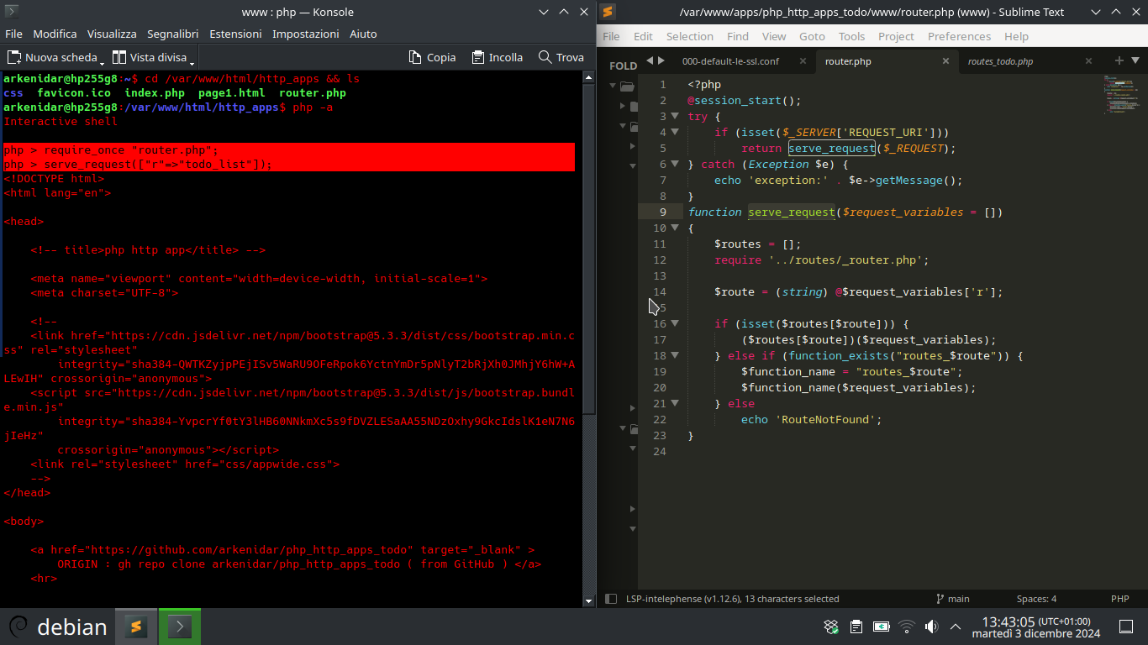Click the Trova search button in Konsole
Viewport: 1148px width, 645px height.
tap(561, 57)
